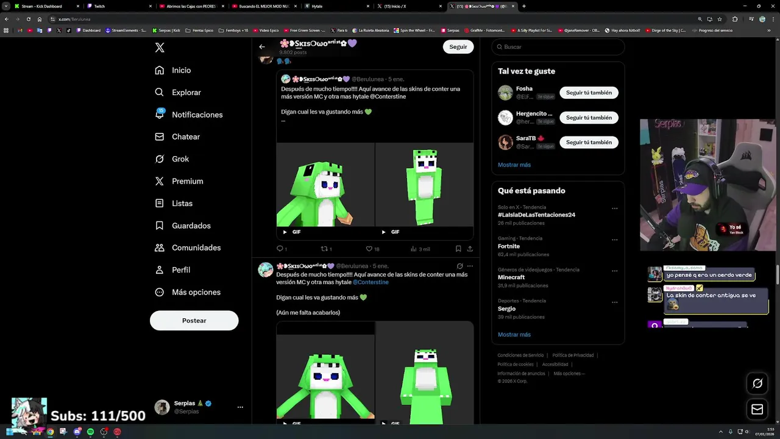Switch to the Hytale browser tab

335,6
